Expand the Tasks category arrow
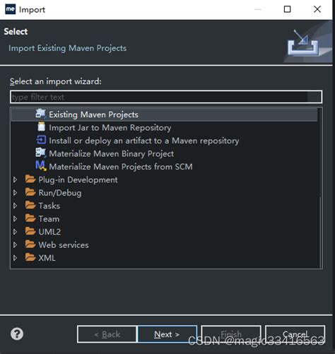335x354 pixels. click(x=15, y=206)
